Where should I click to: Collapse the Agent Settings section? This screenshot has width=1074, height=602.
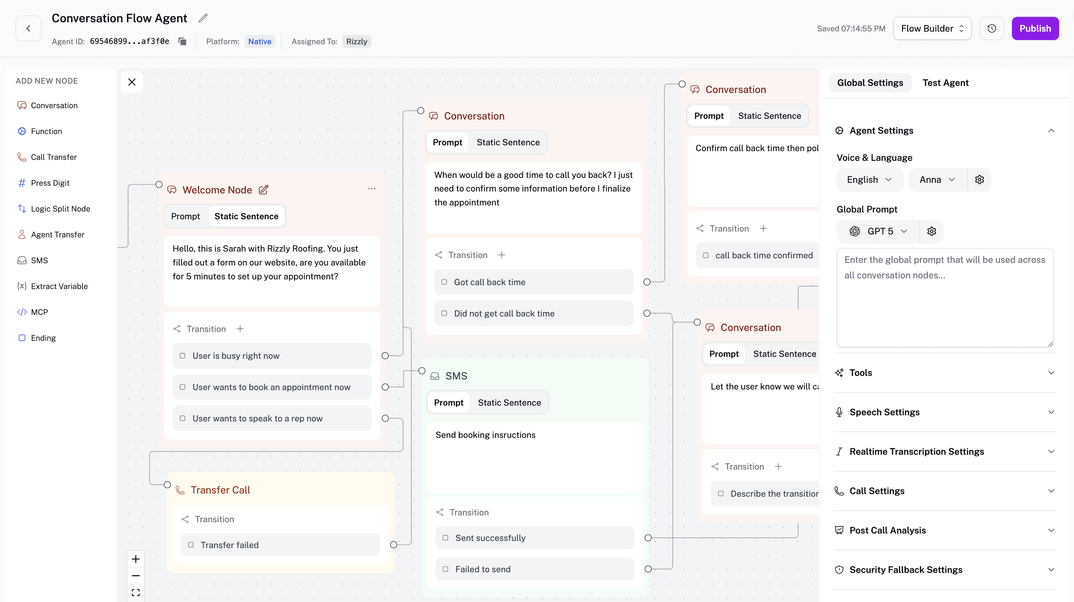(1051, 130)
